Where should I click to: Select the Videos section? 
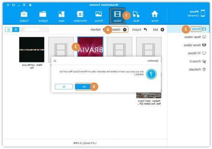click(117, 16)
